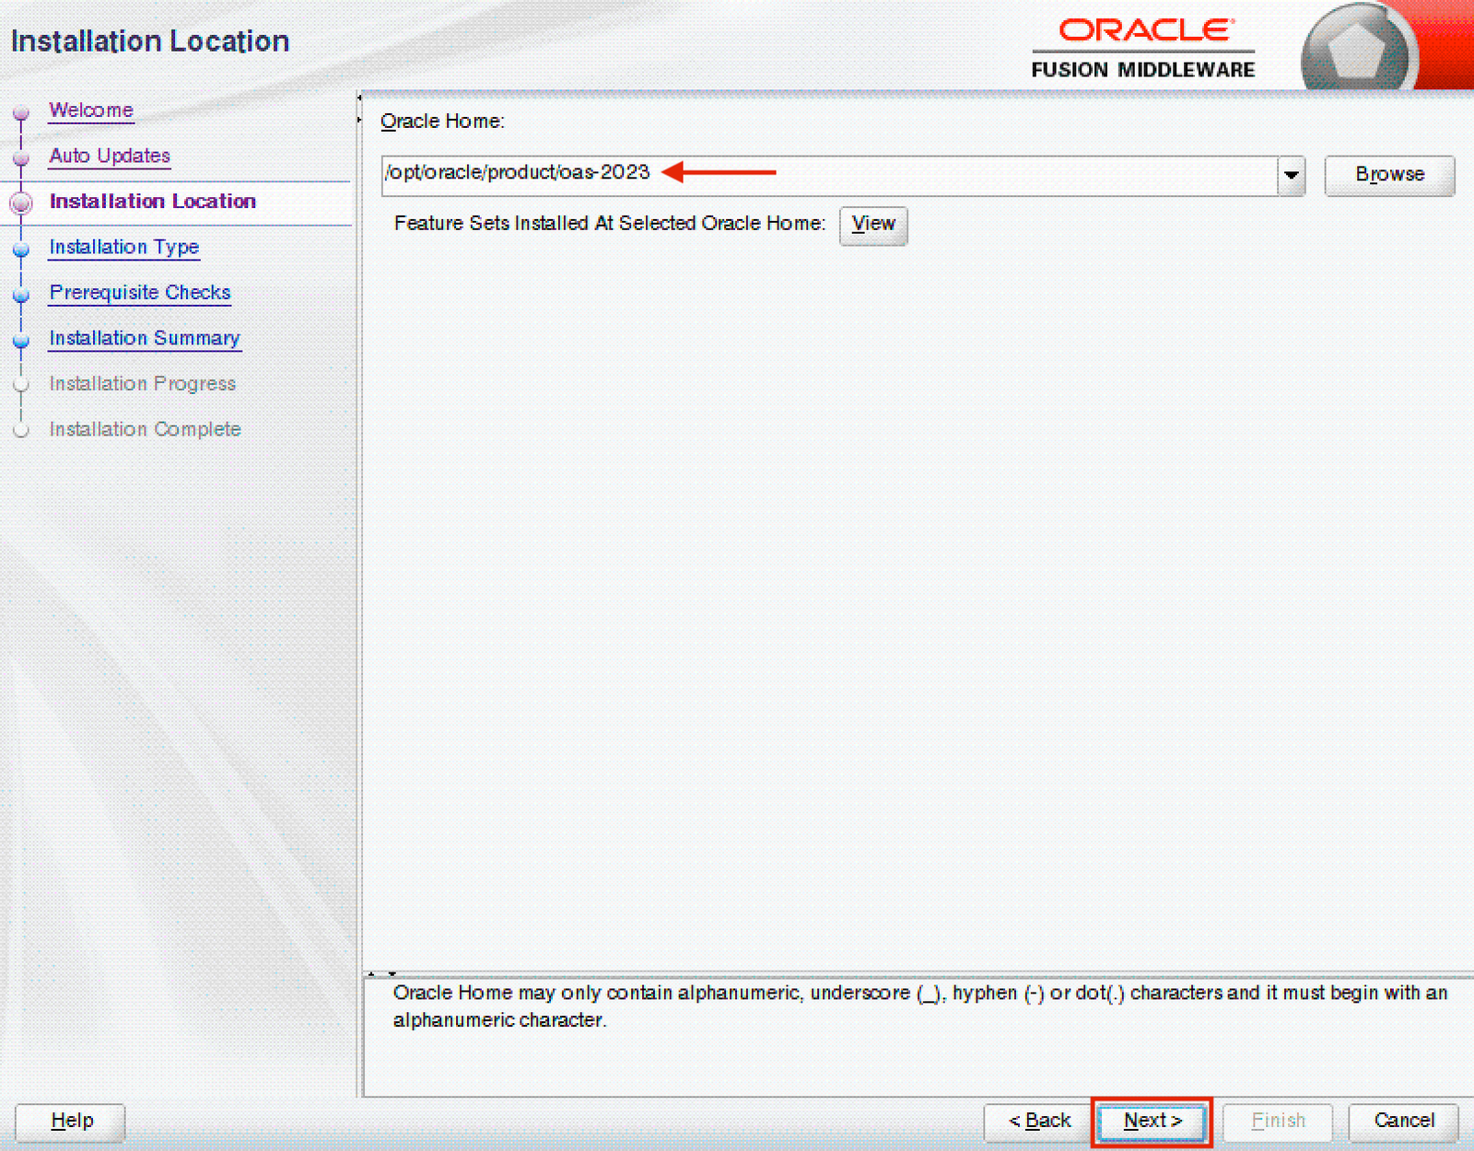Click the 'Oracle Home:' field label
Image resolution: width=1474 pixels, height=1151 pixels.
coord(442,122)
